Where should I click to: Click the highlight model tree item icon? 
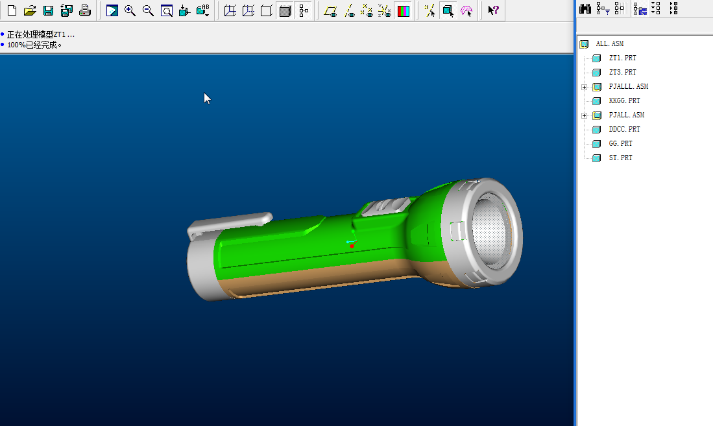tap(640, 8)
